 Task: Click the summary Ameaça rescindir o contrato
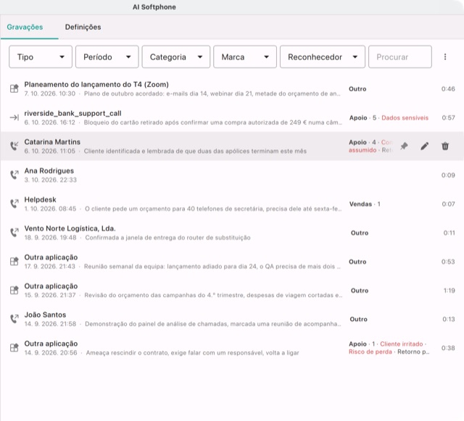(192, 353)
